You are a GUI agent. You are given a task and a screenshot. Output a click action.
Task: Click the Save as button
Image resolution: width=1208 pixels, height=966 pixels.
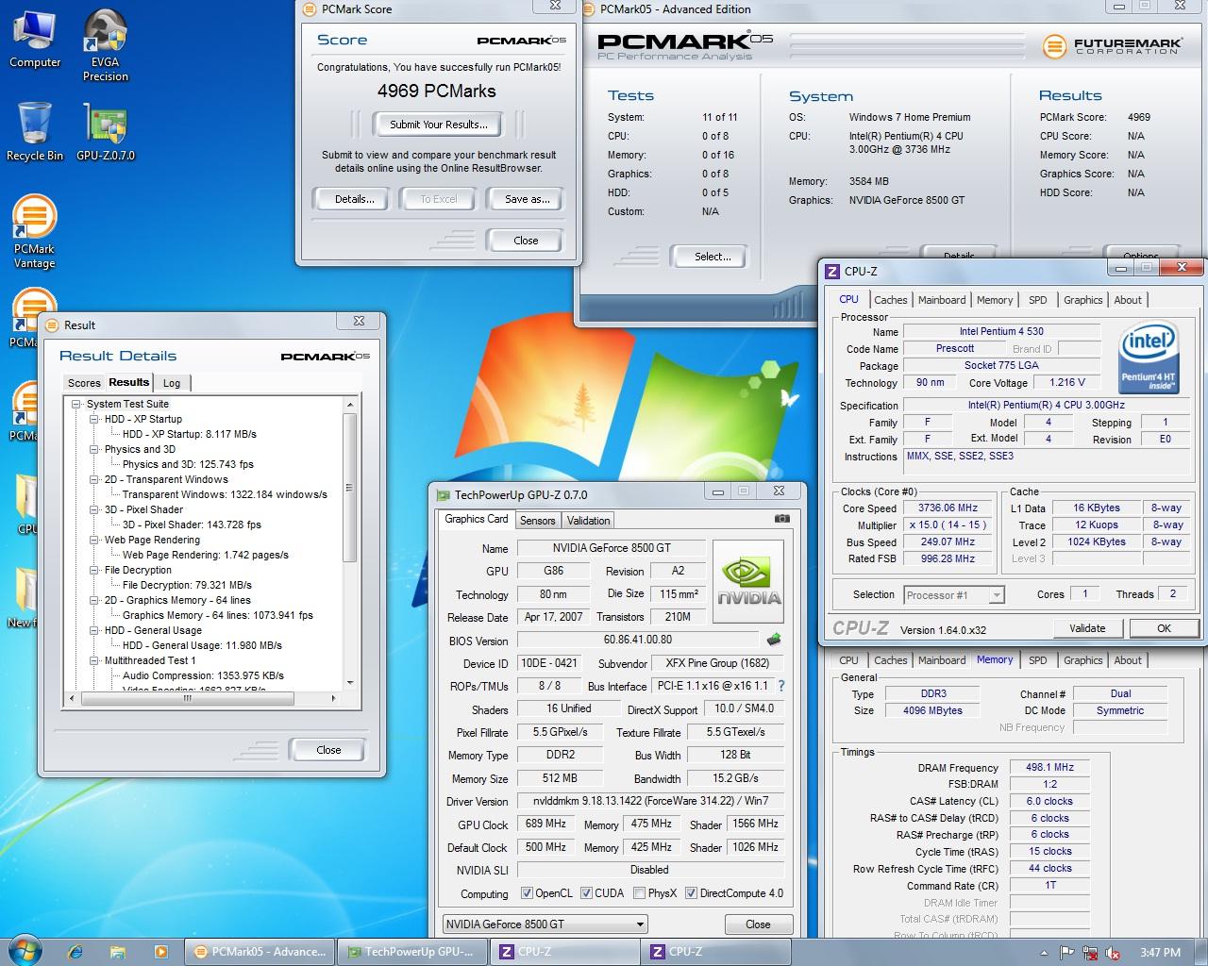[527, 199]
